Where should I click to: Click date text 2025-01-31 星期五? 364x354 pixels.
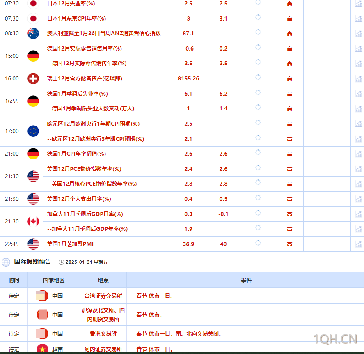point(87,262)
